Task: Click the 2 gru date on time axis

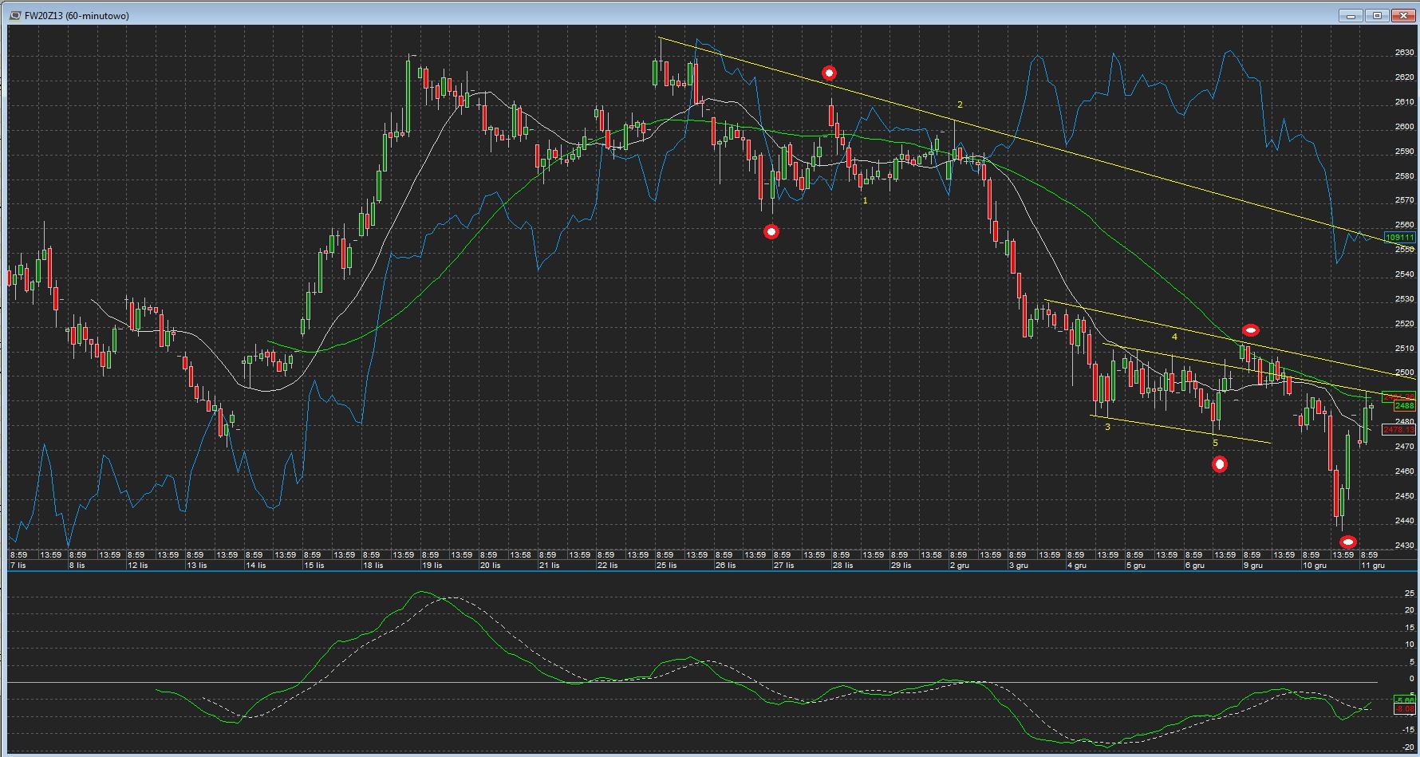Action: (959, 566)
